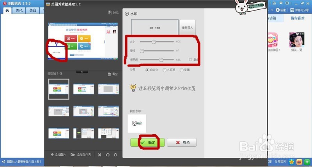The height and width of the screenshot is (167, 312).
Task: Click the 新建 plus icon in main window
Action: [278, 10]
